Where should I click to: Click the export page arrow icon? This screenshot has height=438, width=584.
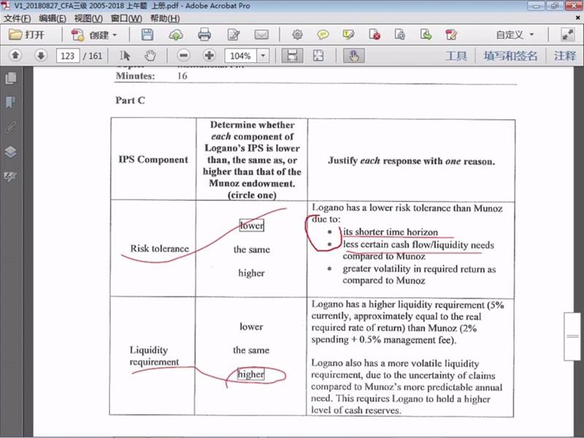click(426, 34)
